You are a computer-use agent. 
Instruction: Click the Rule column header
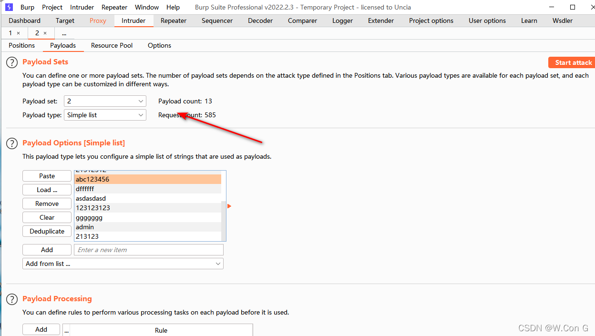coord(161,330)
